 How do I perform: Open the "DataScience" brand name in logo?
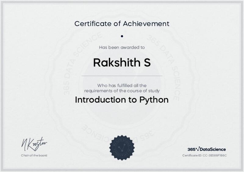coord(213,149)
